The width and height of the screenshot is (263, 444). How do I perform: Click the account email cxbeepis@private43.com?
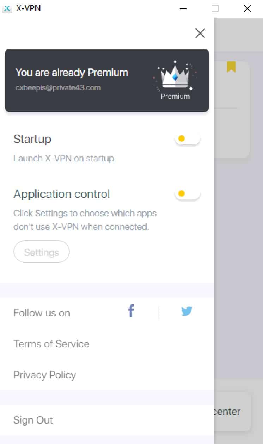(58, 88)
